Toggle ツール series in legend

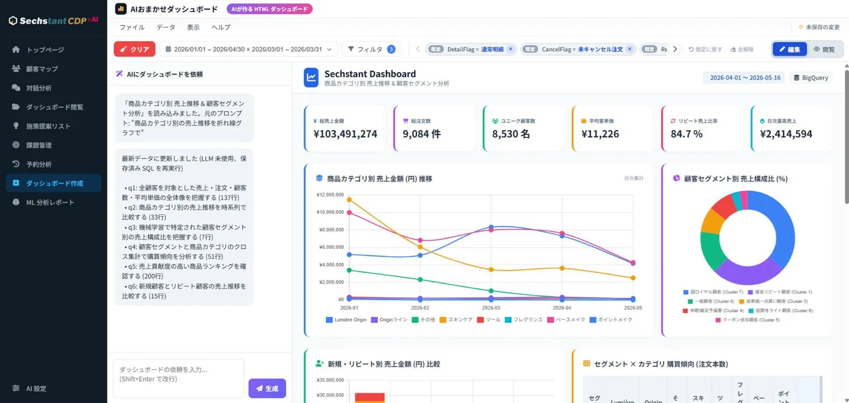(488, 319)
